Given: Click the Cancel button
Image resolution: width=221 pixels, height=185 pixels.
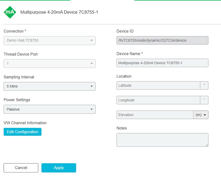Looking at the screenshot, I should (21, 168).
